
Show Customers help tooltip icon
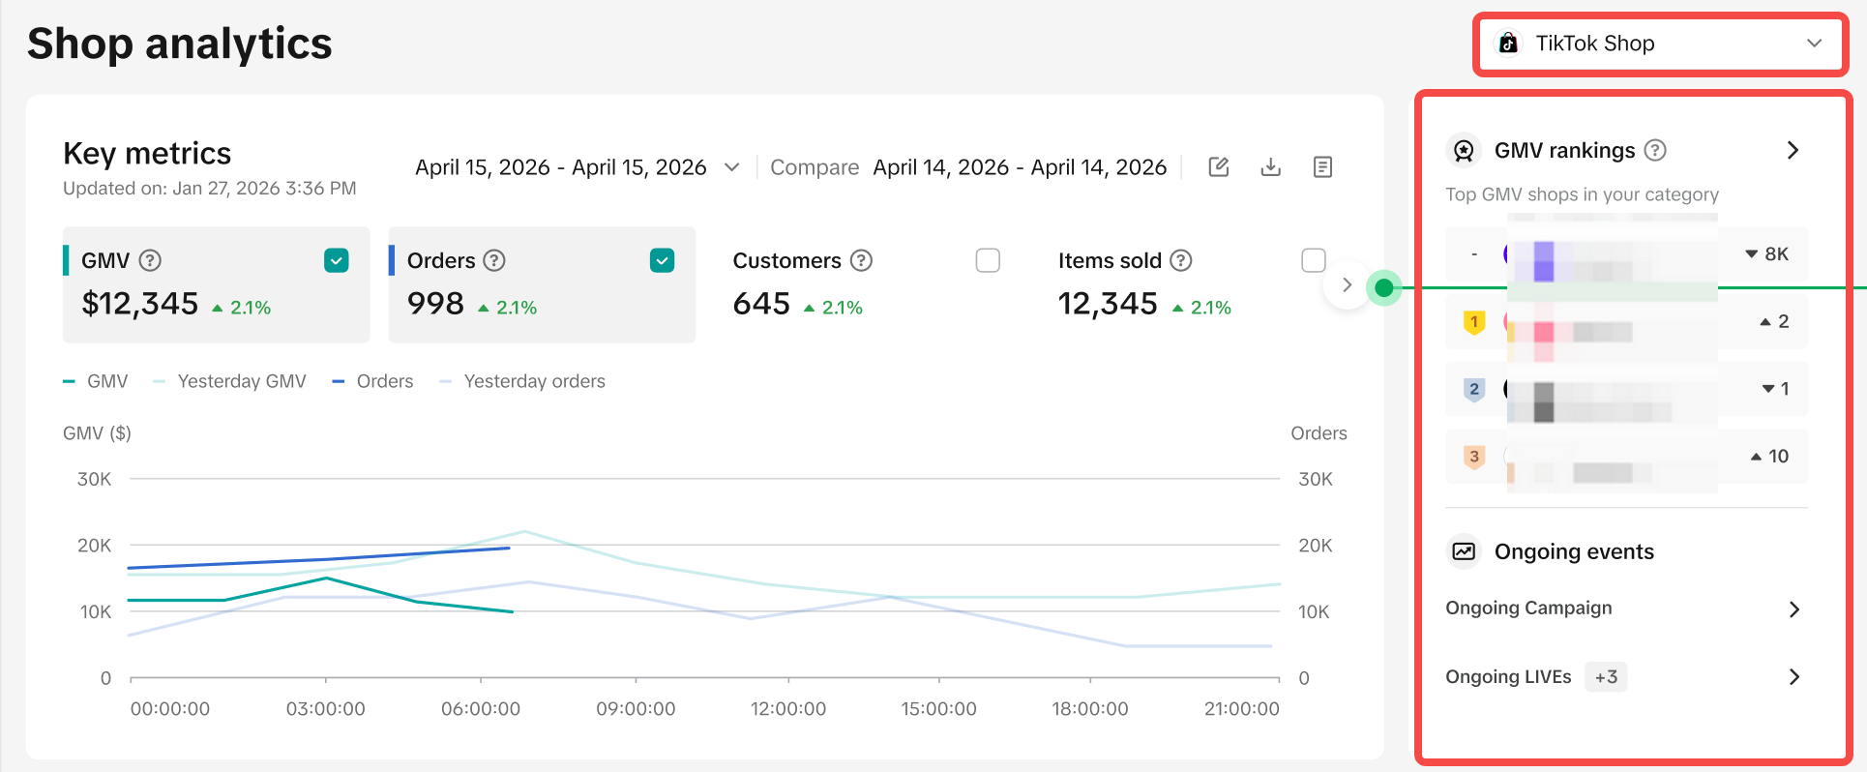861,260
